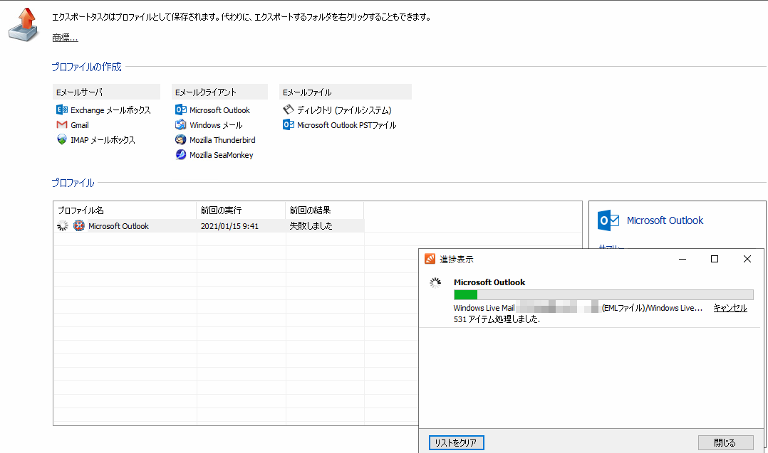Create a Microsoft Outlook client profile
Image resolution: width=768 pixels, height=453 pixels.
tap(219, 110)
